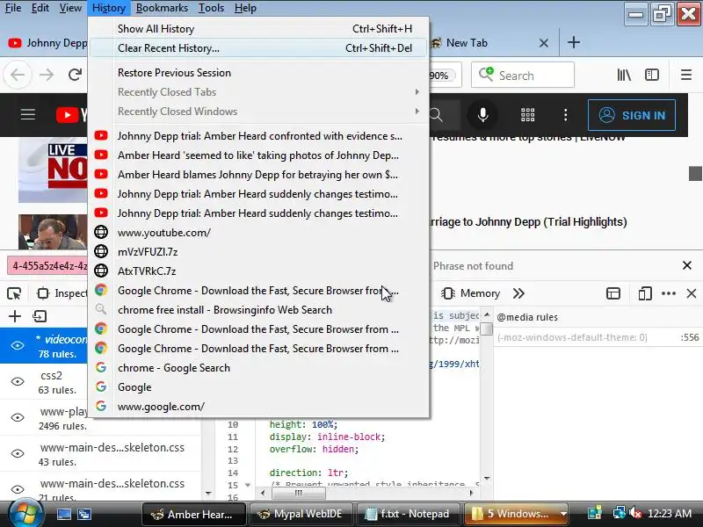
Task: Collapse code fold arrow at line 15
Action: coord(248,485)
